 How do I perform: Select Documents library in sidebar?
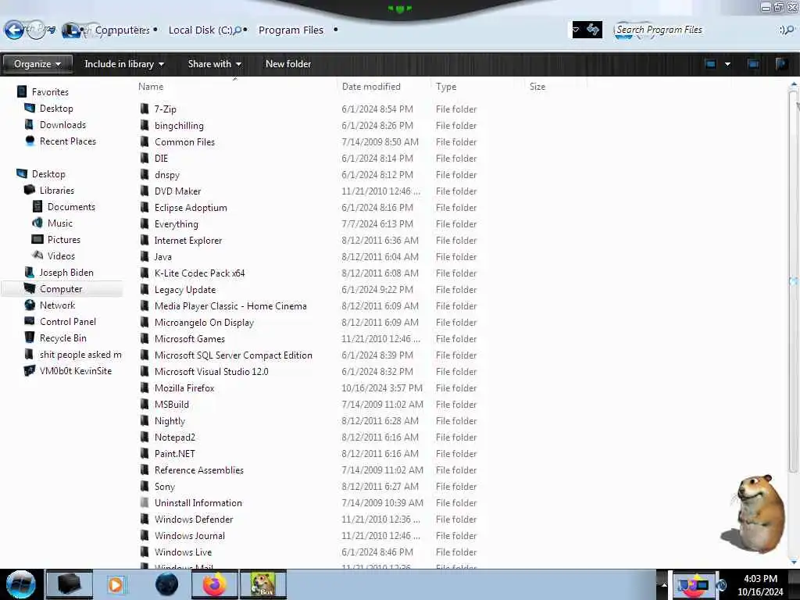pos(71,206)
